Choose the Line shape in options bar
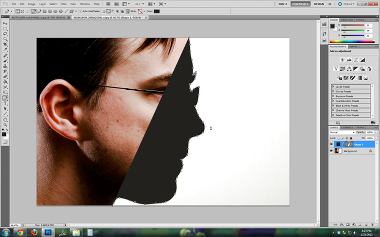380x237 pixels. [66, 11]
